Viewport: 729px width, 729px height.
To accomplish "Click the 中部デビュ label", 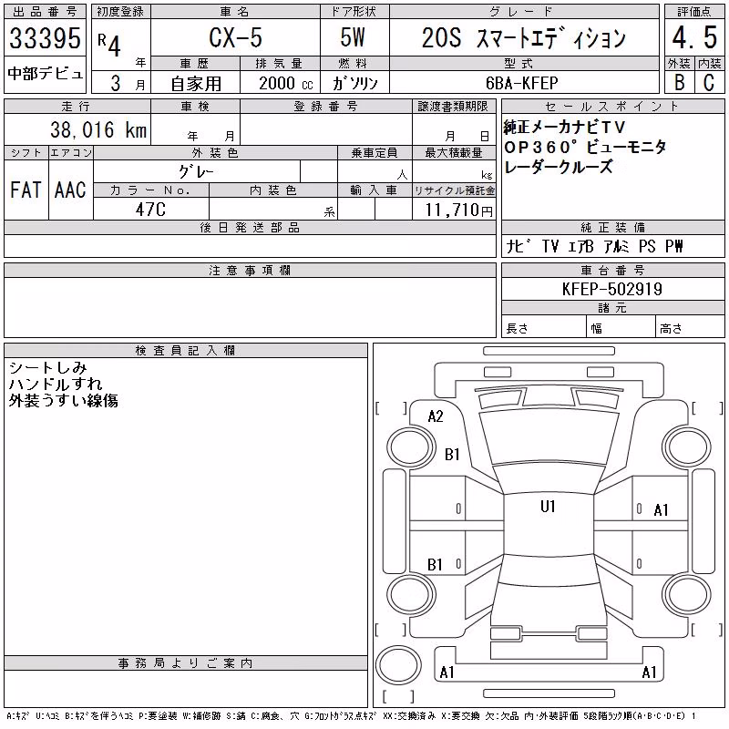I will coord(45,74).
